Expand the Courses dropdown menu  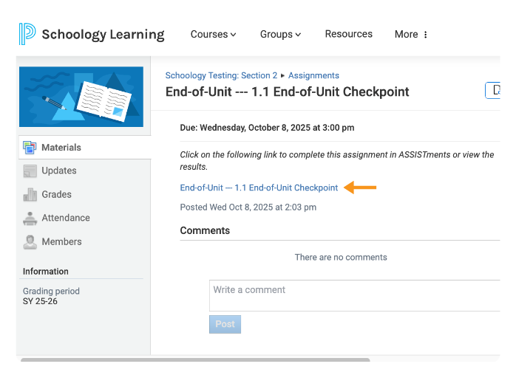click(213, 34)
